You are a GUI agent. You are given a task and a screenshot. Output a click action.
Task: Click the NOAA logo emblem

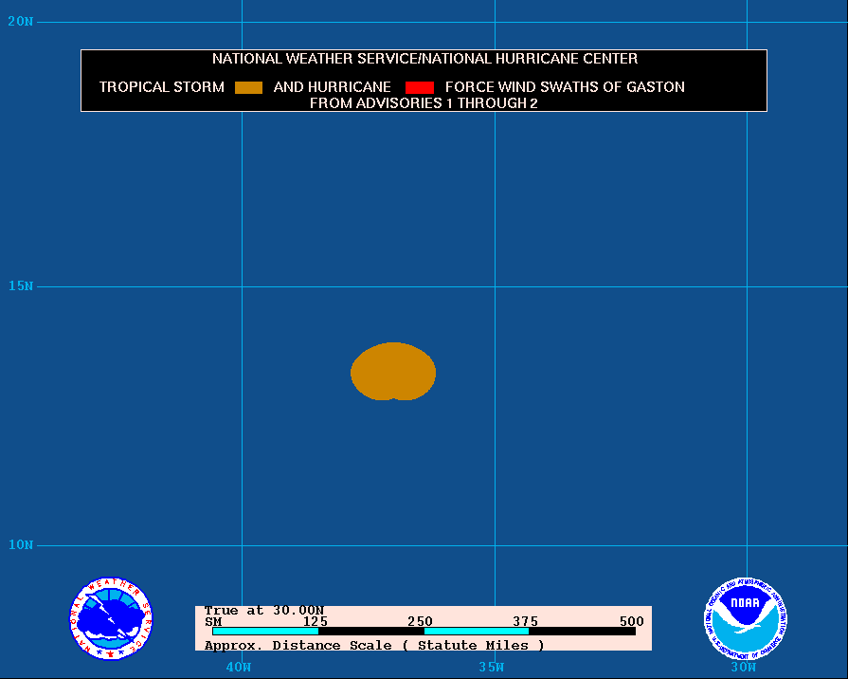coord(746,618)
